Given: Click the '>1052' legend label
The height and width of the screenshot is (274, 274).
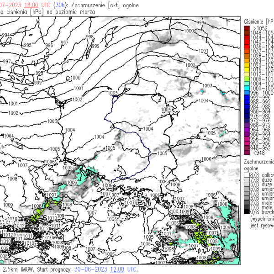Looking at the screenshot, I should point(260,28).
